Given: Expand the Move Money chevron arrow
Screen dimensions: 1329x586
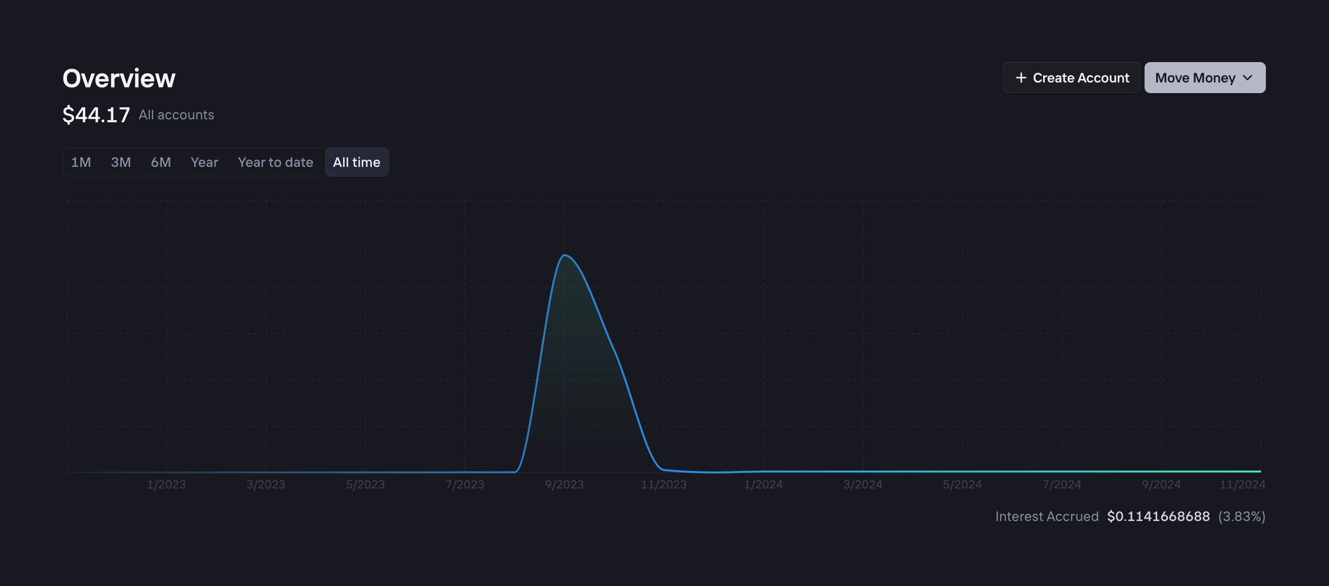Looking at the screenshot, I should [x=1247, y=78].
